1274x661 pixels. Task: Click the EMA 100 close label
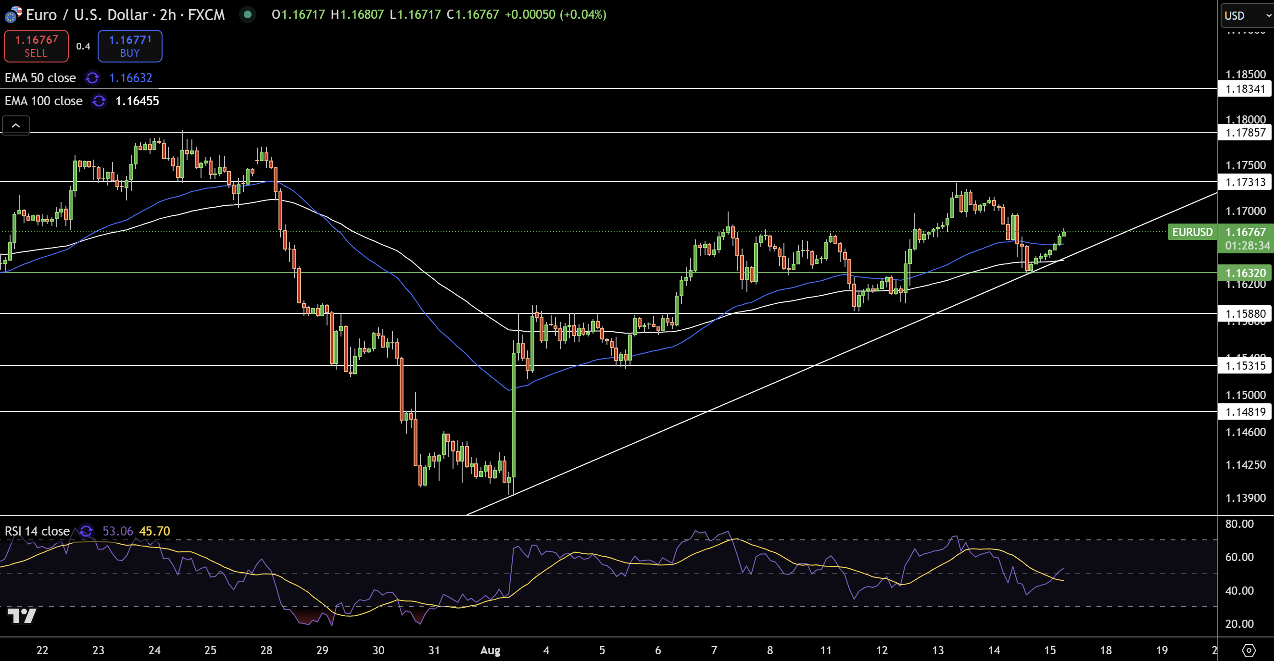(43, 101)
